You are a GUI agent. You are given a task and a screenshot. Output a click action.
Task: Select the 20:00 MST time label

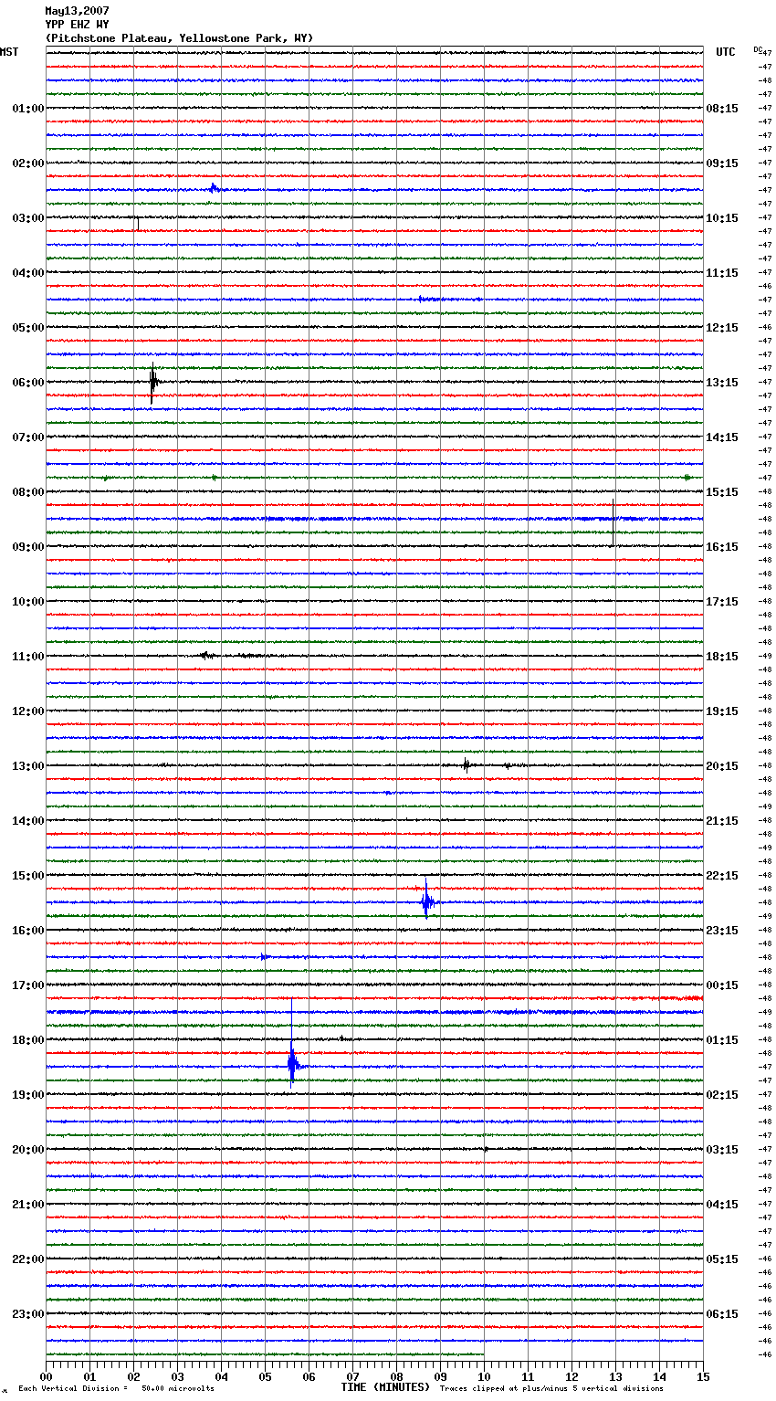tap(28, 1150)
